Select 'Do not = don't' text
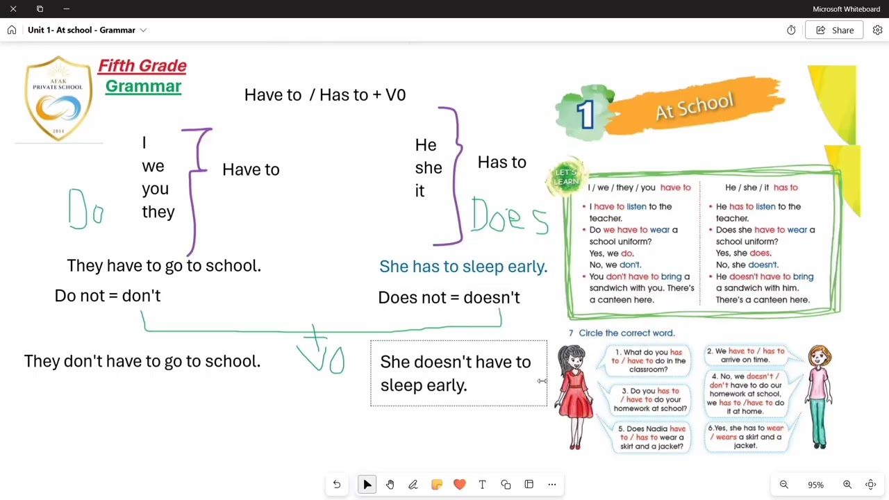 point(108,295)
